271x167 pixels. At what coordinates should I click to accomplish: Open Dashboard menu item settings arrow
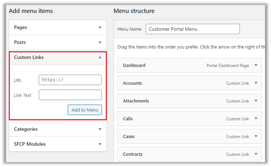(256, 65)
